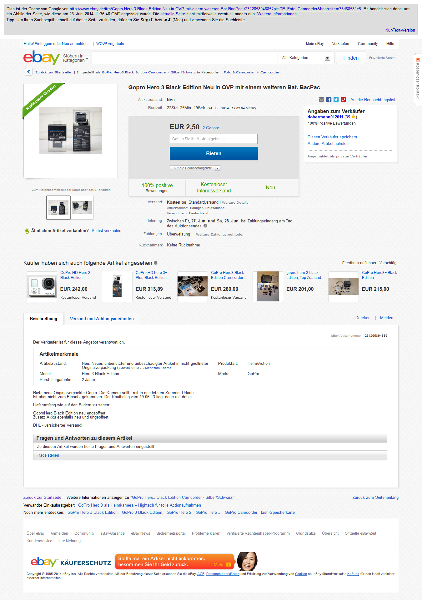Click the green tag icon beside Ähnlichen Artikel verkaufen
This screenshot has height=600, width=422.
click(x=27, y=231)
